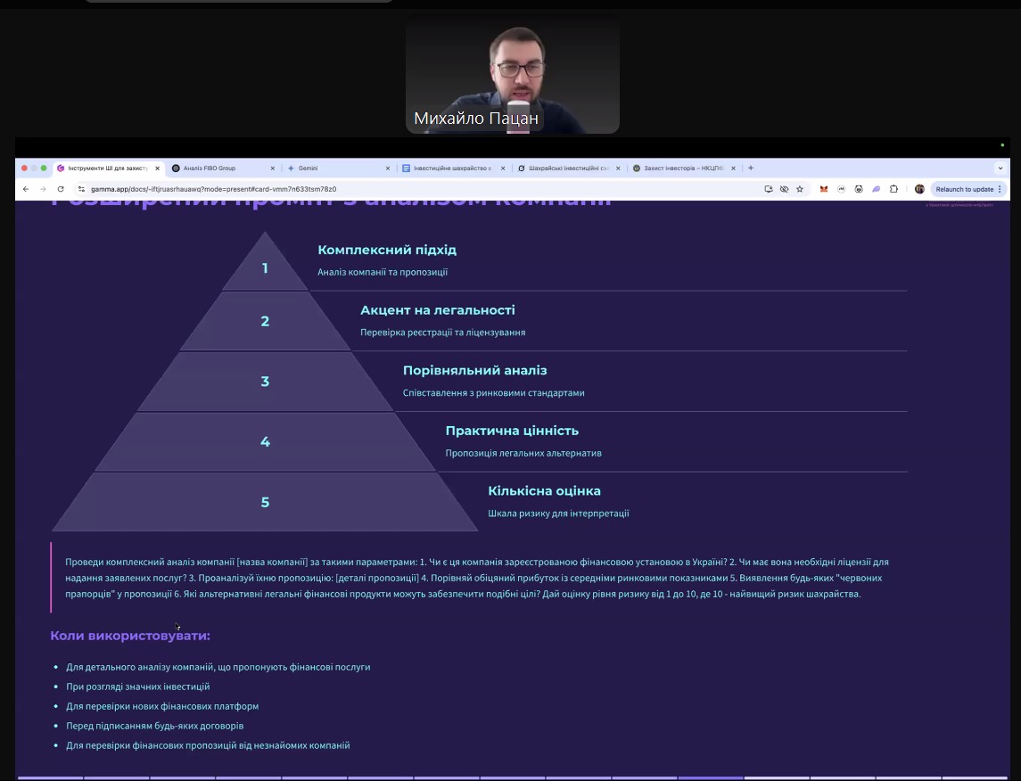Click pyramid level 5
1021x781 pixels.
pyautogui.click(x=265, y=502)
